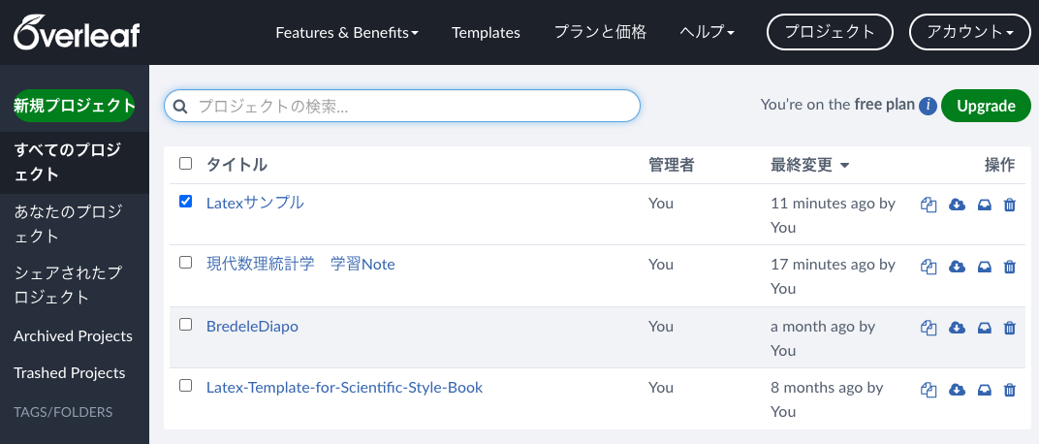Image resolution: width=1039 pixels, height=444 pixels.
Task: Select Archived Projects in sidebar
Action: [x=73, y=335]
